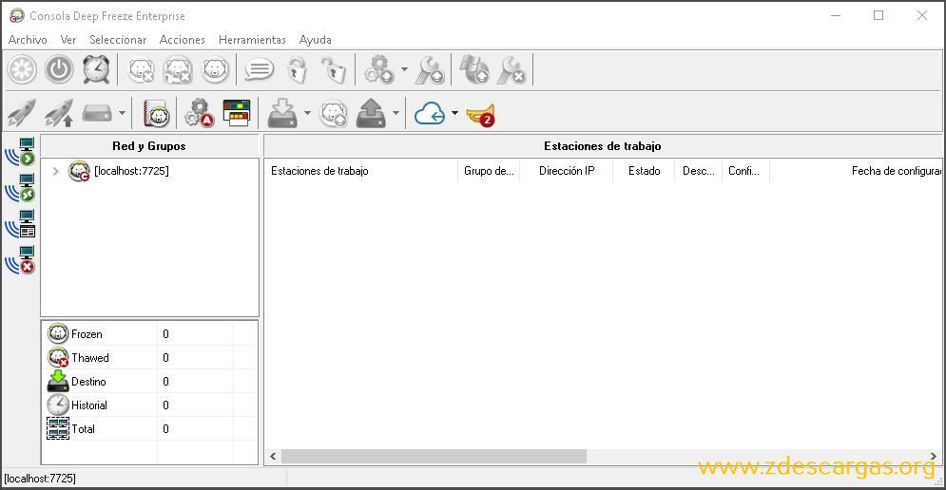Screen dimensions: 946x490
Task: Sort by Estado column header
Action: tap(644, 171)
